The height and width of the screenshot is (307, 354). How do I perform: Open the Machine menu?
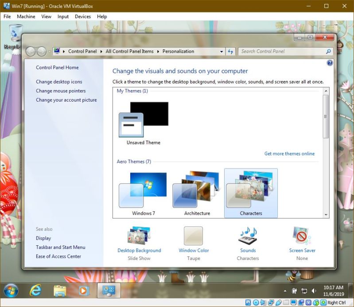click(x=26, y=16)
